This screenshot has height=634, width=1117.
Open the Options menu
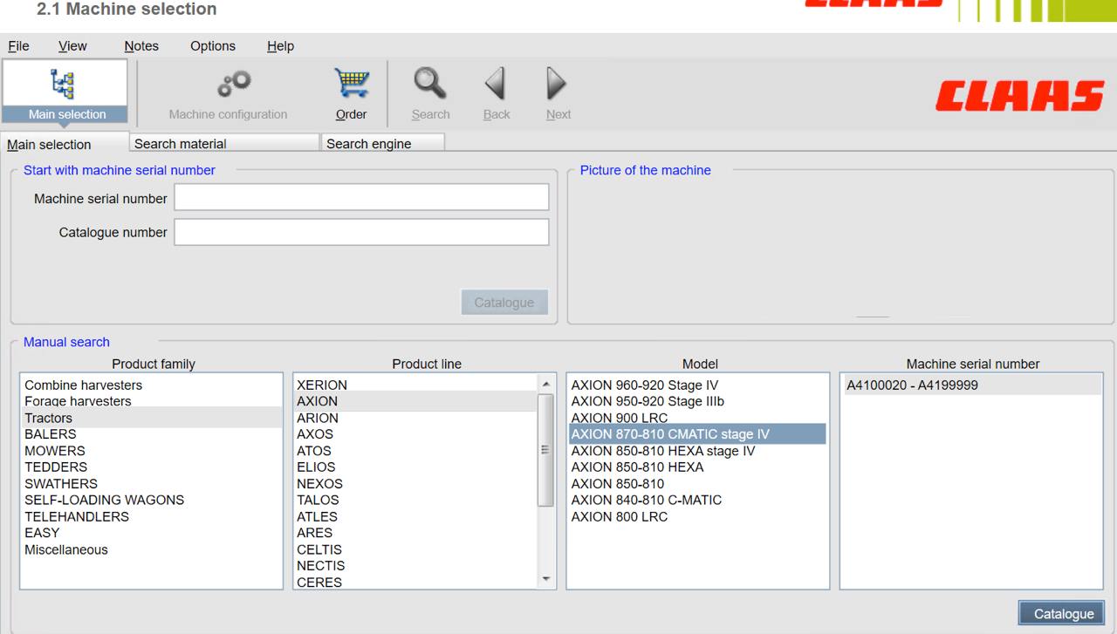click(213, 46)
